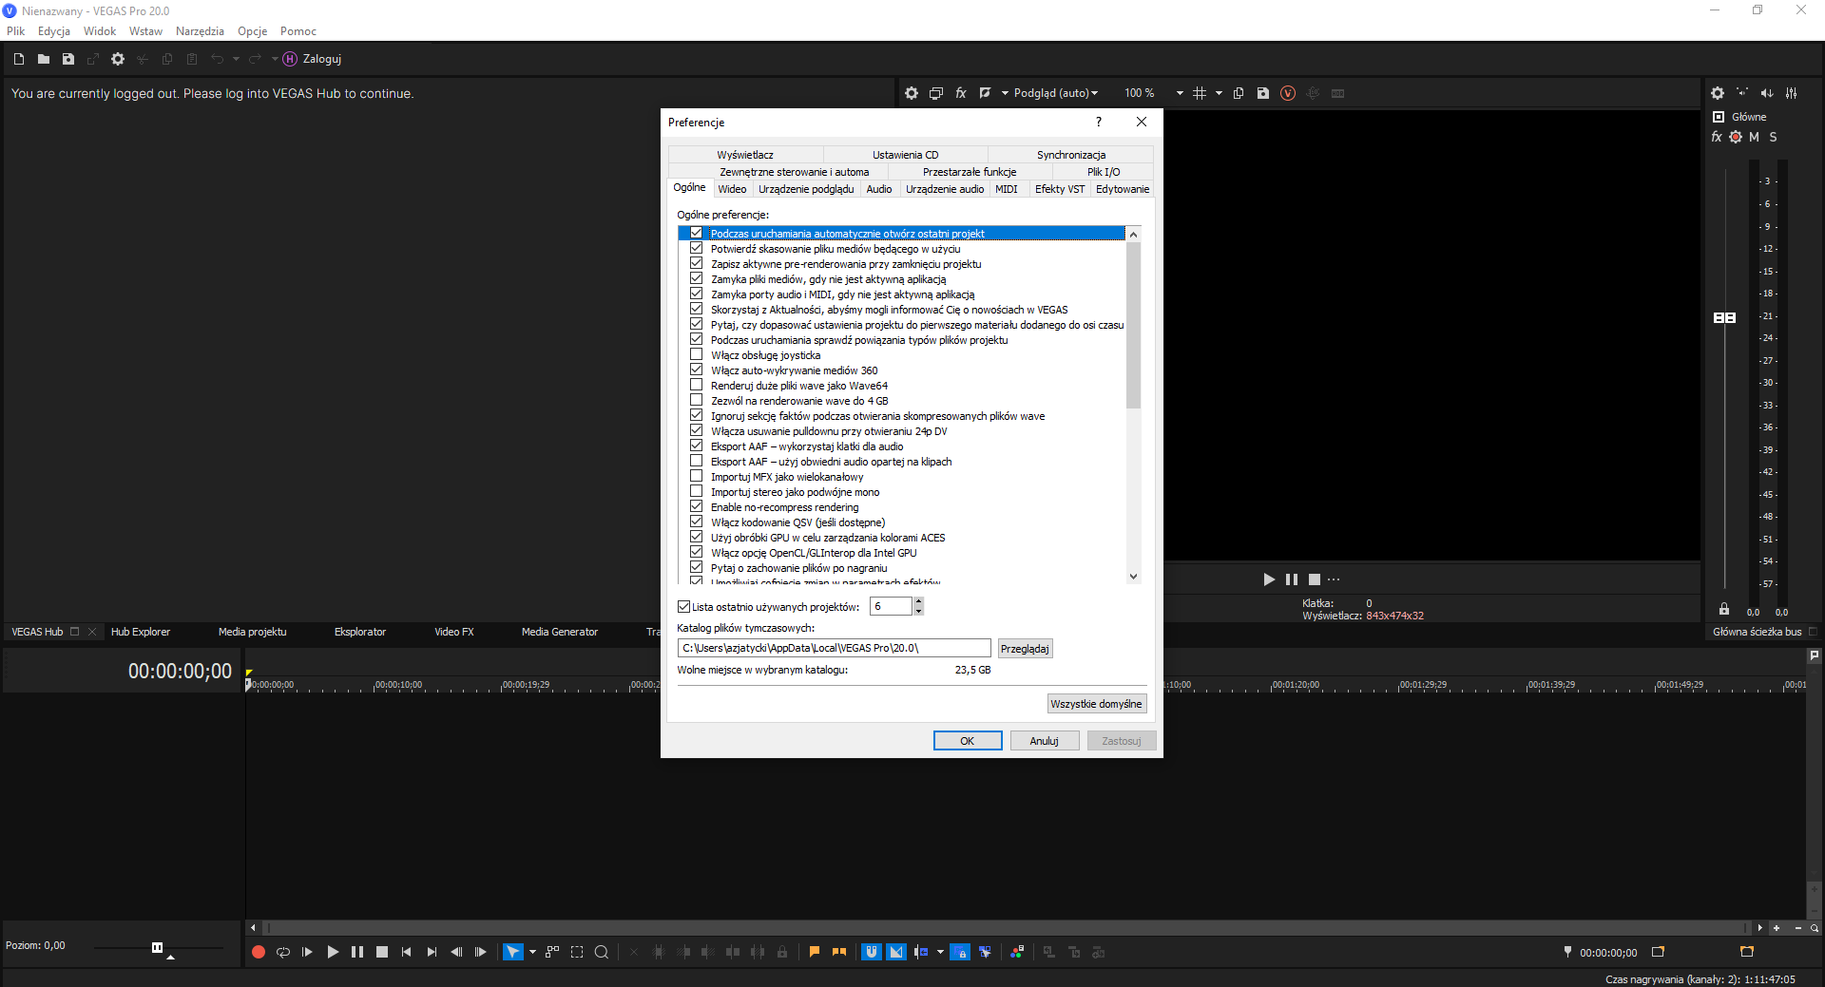Select the Normal edit tool arrow
1825x987 pixels.
(x=512, y=952)
